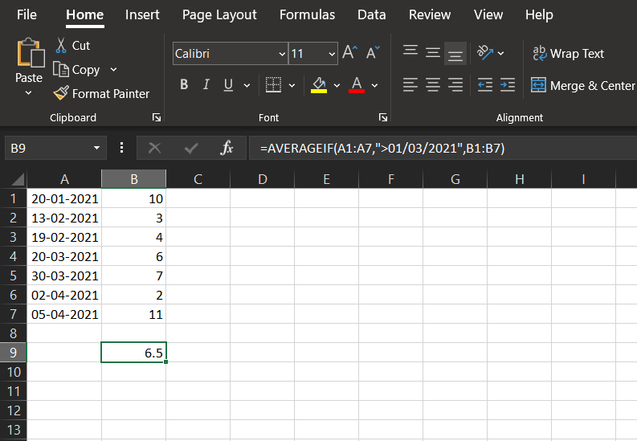This screenshot has width=637, height=441.
Task: Select the row 9 header
Action: pyautogui.click(x=14, y=353)
